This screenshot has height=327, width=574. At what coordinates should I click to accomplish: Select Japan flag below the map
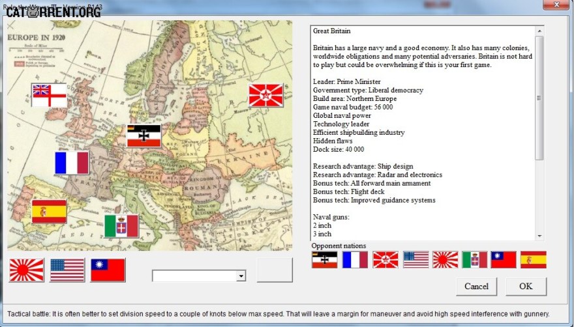[x=26, y=270]
